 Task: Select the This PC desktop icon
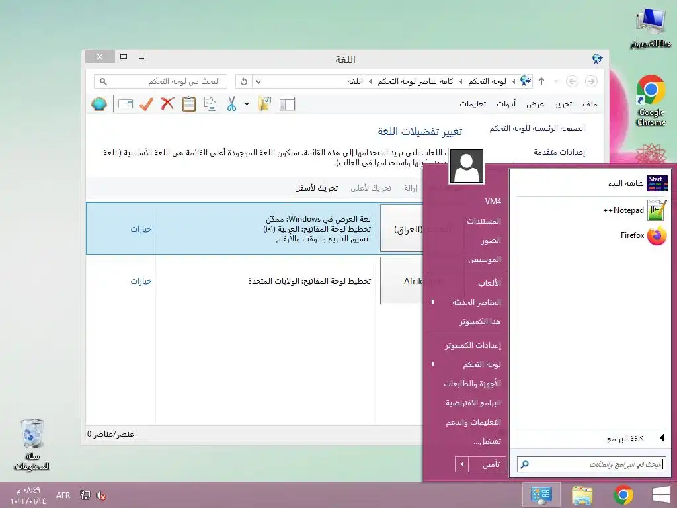tap(651, 28)
